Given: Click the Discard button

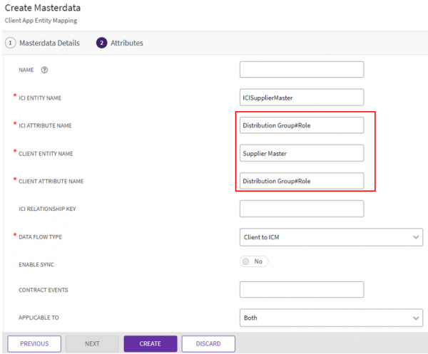Looking at the screenshot, I should (x=208, y=343).
